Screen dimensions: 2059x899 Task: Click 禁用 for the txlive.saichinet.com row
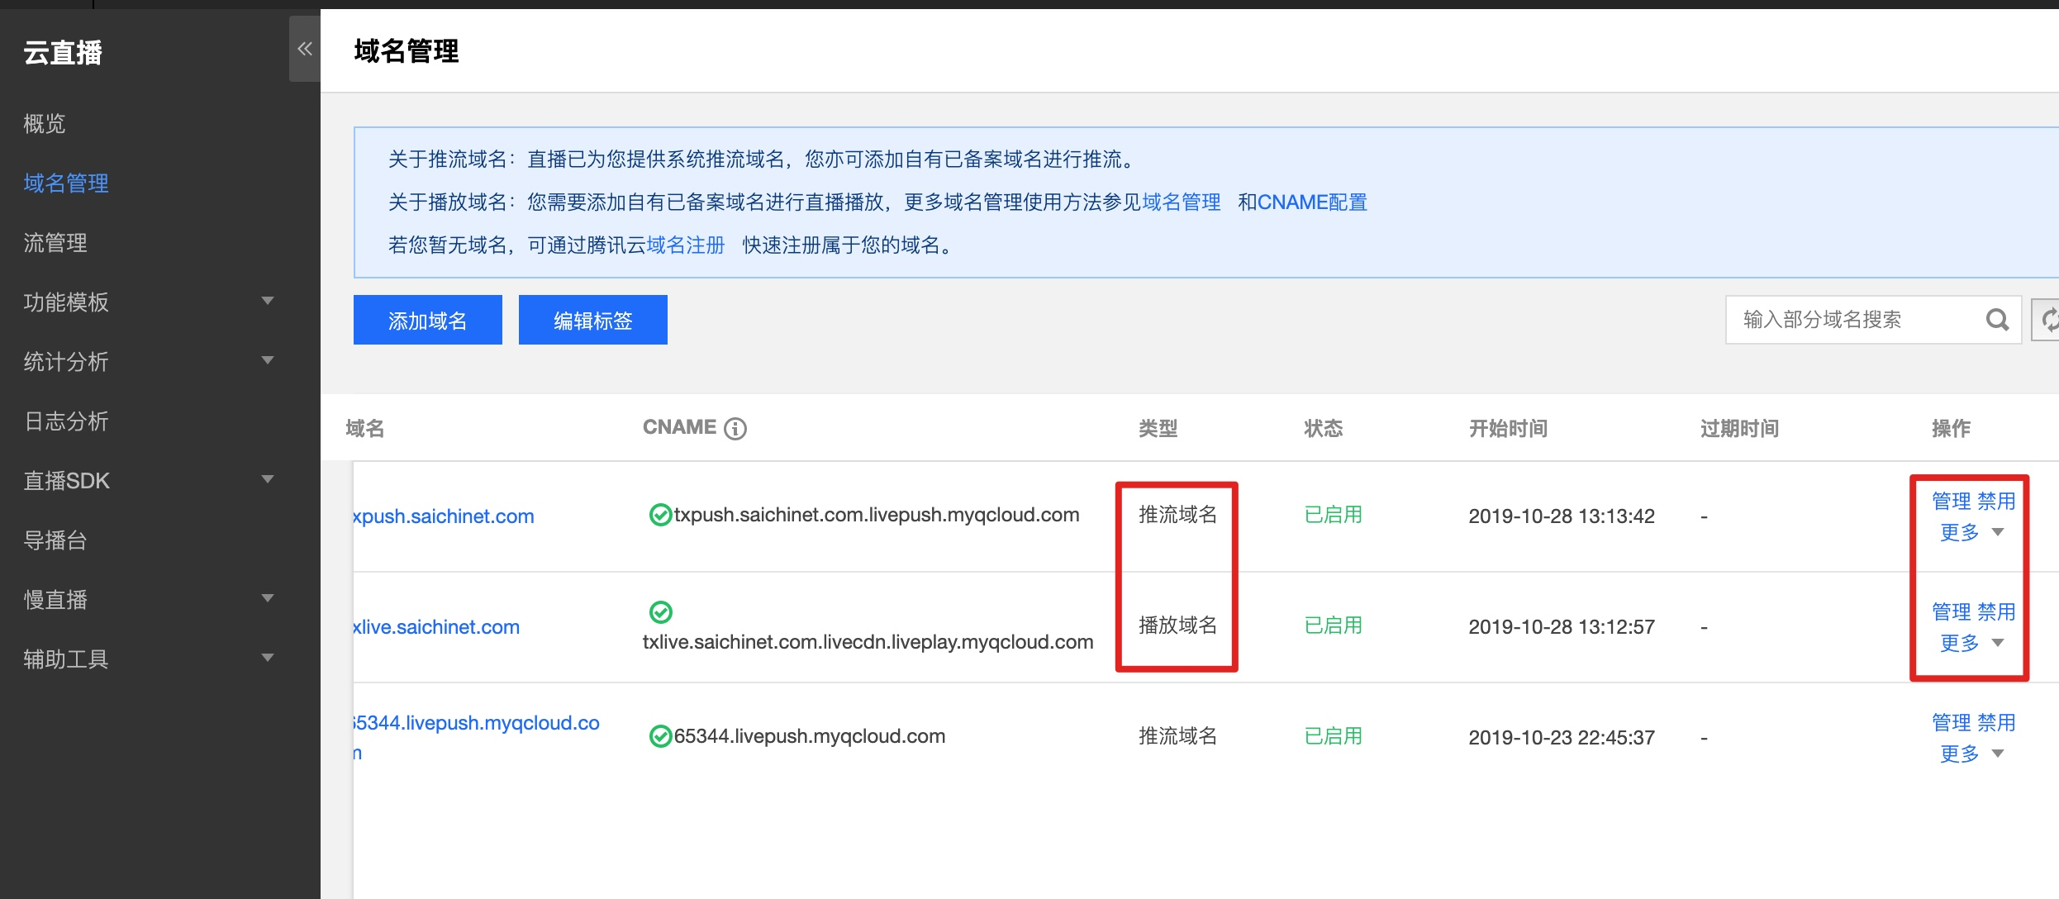tap(1996, 612)
